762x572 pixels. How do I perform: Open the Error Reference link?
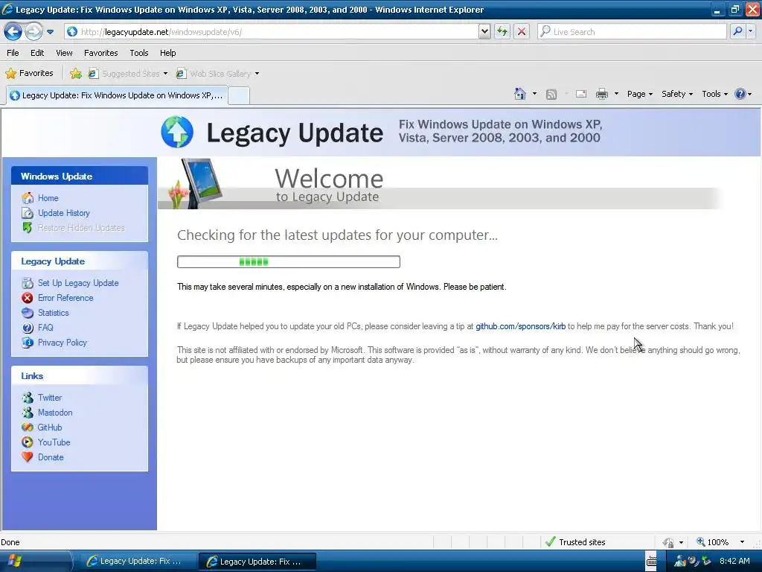pyautogui.click(x=65, y=298)
